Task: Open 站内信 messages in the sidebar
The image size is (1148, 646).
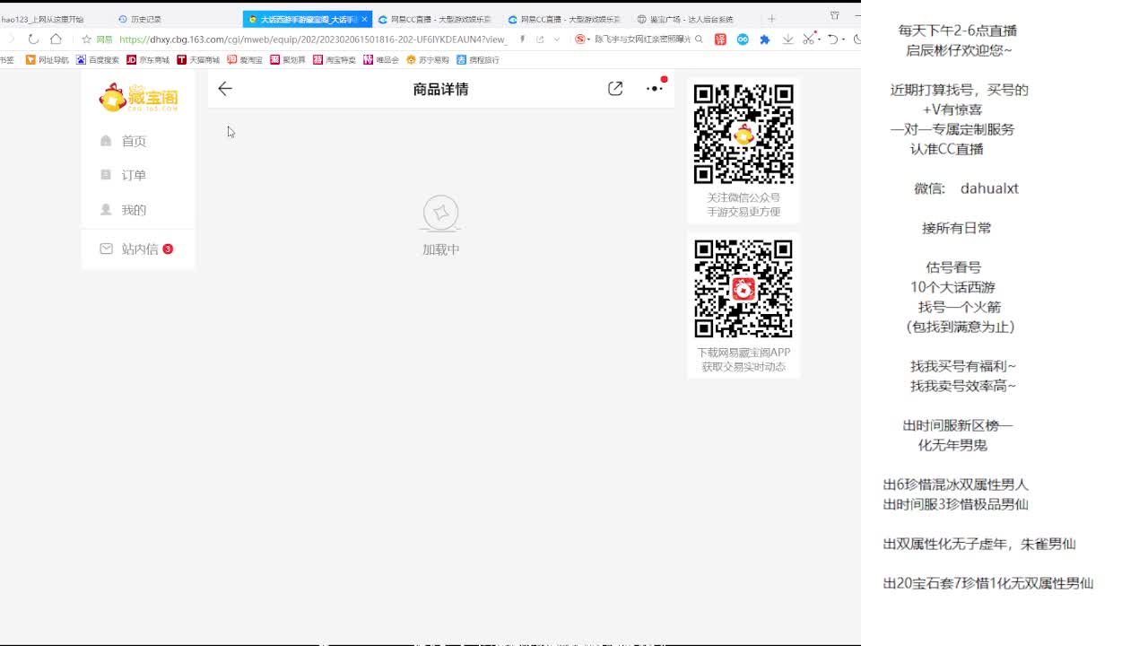Action: click(x=136, y=249)
